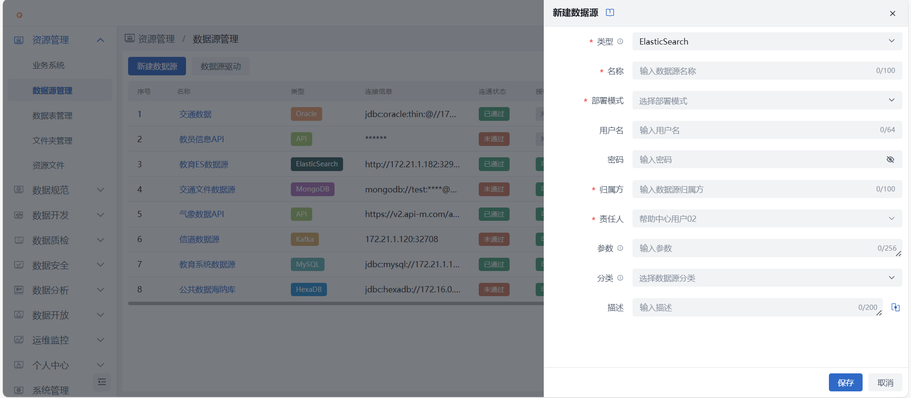The height and width of the screenshot is (398, 911).
Task: Expand the 数据规范 menu chevron
Action: (x=101, y=190)
